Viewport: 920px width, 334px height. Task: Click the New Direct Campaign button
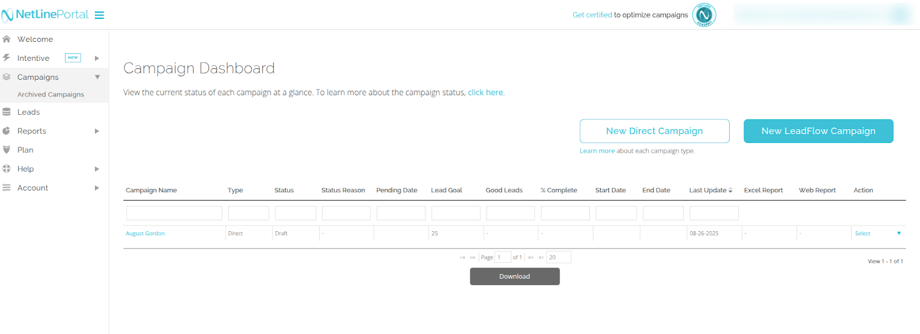[654, 131]
